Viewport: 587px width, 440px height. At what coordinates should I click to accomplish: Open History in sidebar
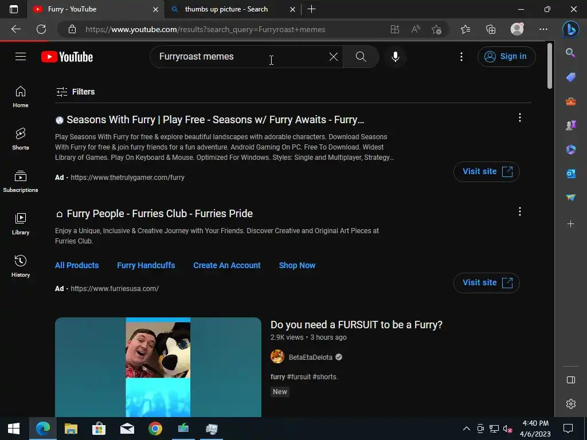click(x=21, y=266)
